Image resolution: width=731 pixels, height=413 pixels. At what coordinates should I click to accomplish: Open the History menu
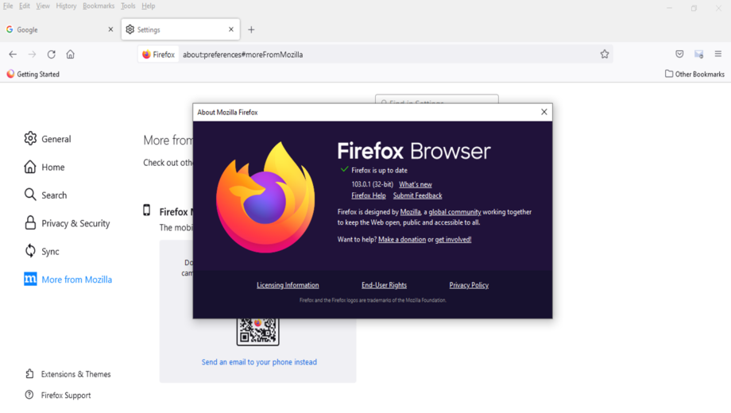coord(66,6)
